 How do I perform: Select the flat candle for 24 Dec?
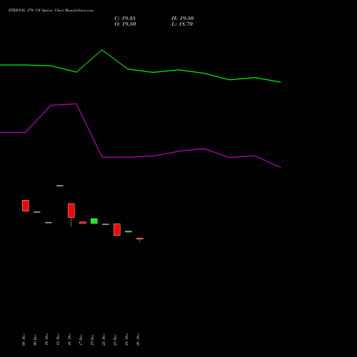tap(129, 231)
